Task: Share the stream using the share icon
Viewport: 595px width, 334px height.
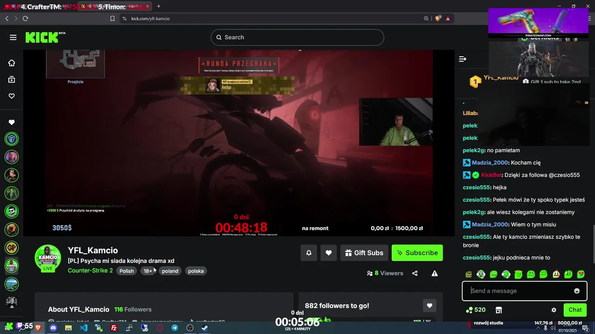Action: pos(415,273)
